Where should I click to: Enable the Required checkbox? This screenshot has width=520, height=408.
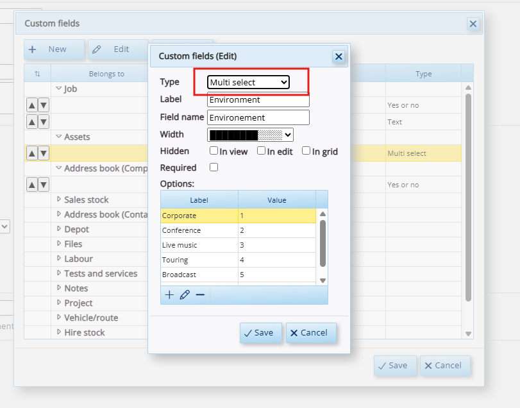click(214, 167)
